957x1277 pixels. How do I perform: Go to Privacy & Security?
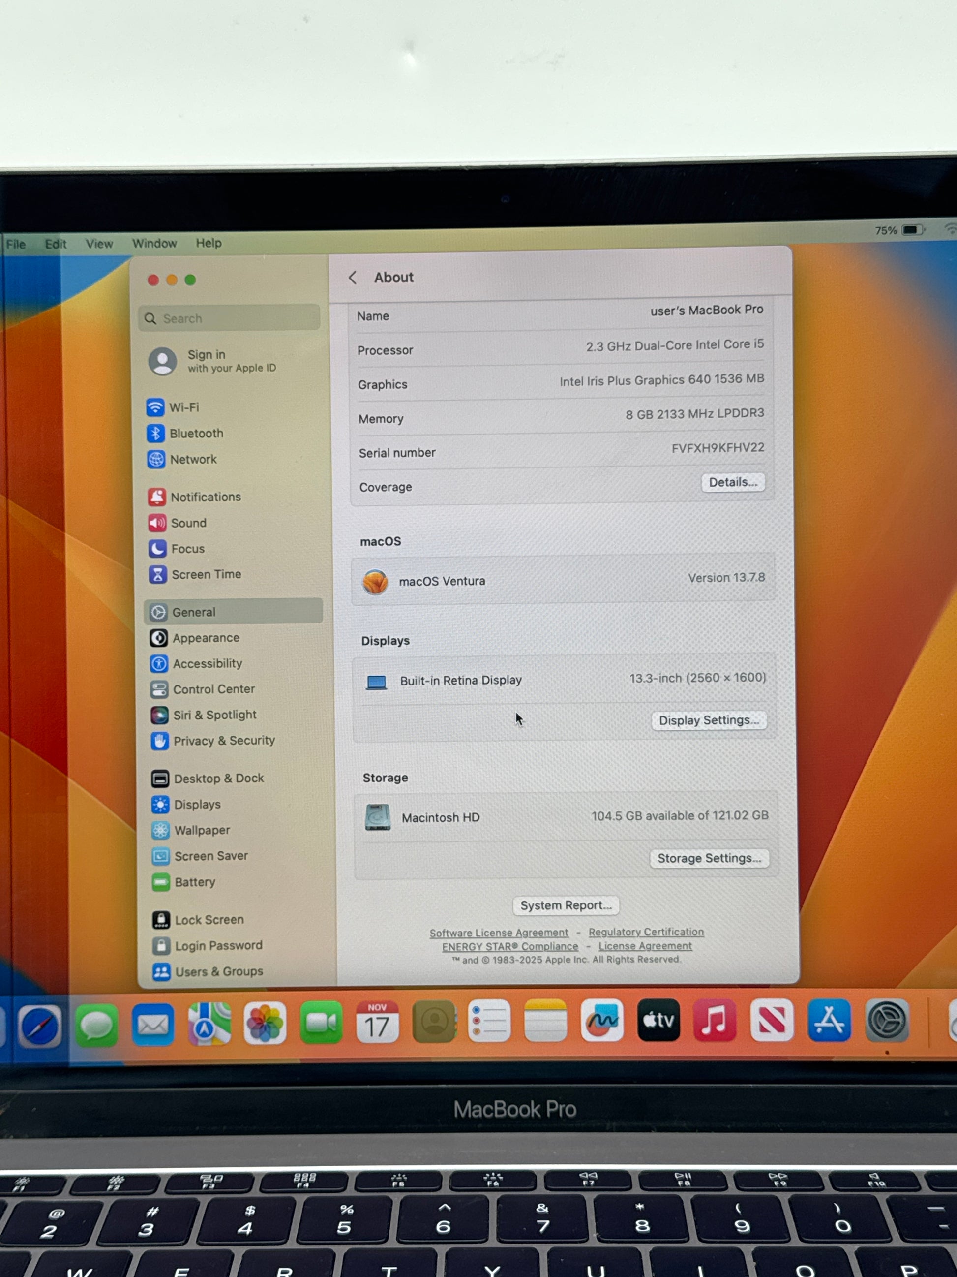[x=223, y=741]
